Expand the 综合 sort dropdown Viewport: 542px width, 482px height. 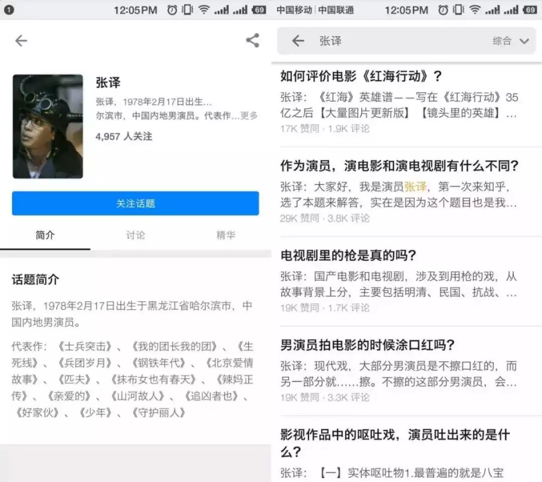(x=510, y=41)
